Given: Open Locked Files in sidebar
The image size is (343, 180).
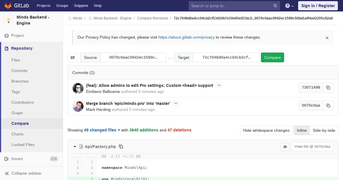Looking at the screenshot, I should coord(23,145).
